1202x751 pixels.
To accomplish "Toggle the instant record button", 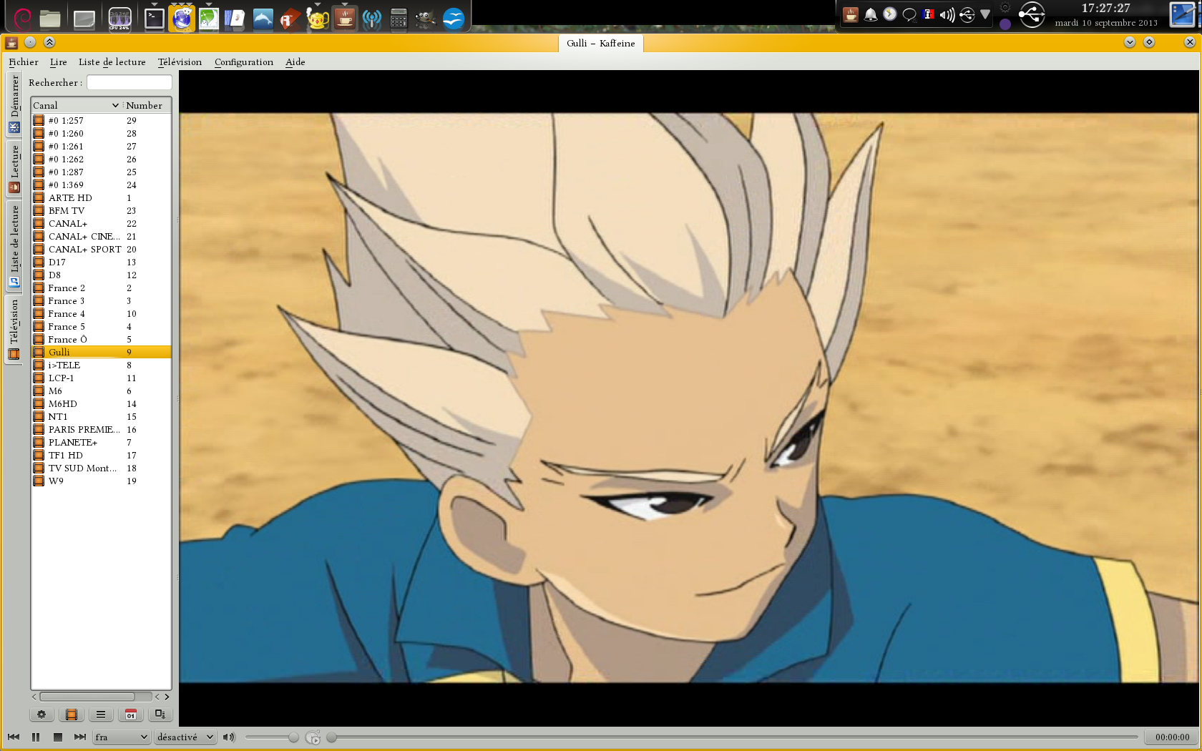I will 160,715.
